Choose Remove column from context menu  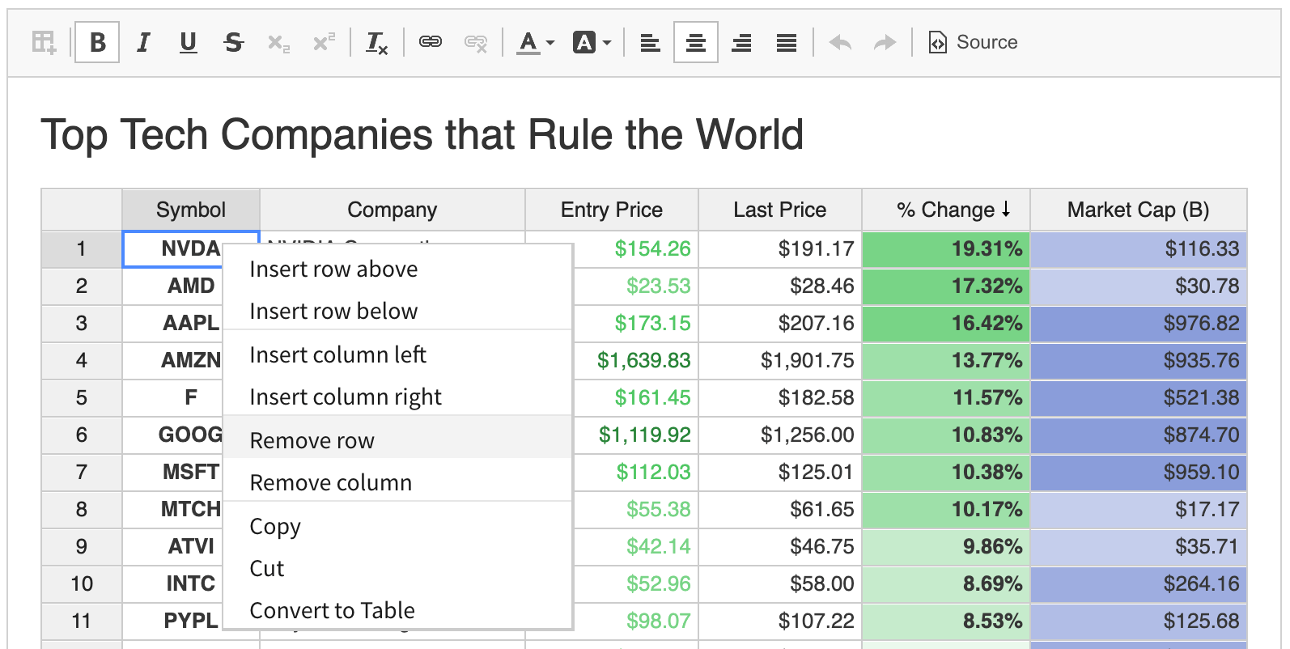(x=397, y=482)
